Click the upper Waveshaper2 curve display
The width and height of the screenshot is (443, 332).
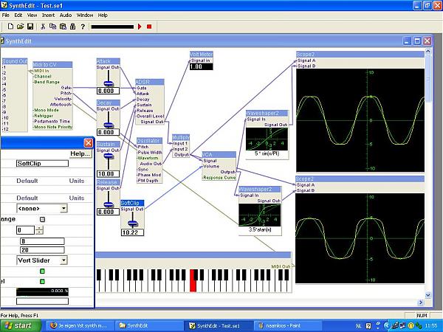click(267, 139)
